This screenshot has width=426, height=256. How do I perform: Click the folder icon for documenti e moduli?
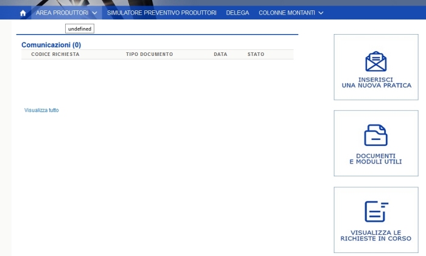[375, 135]
